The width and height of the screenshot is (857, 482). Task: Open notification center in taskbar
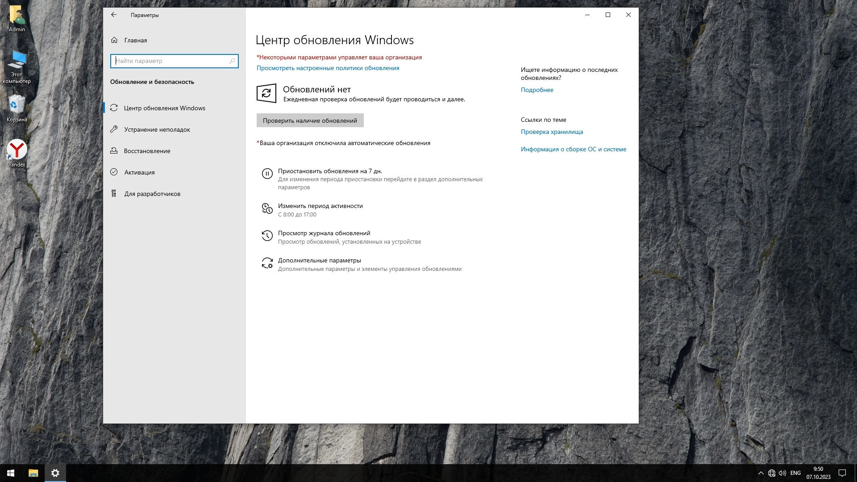842,473
